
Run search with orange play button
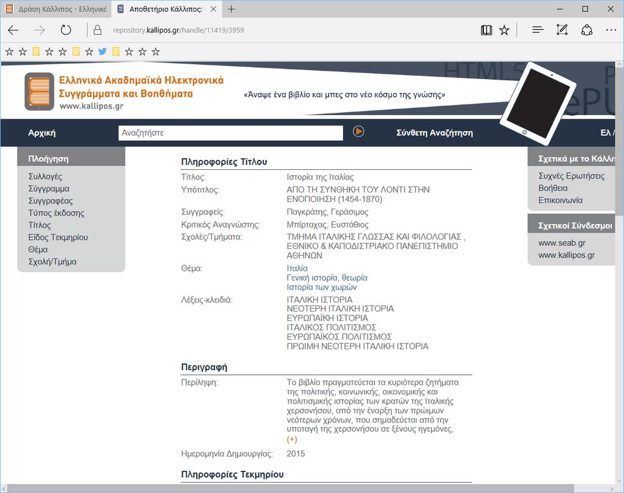click(x=358, y=131)
